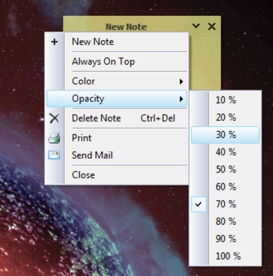Choose Send Mail from the menu

click(x=117, y=155)
